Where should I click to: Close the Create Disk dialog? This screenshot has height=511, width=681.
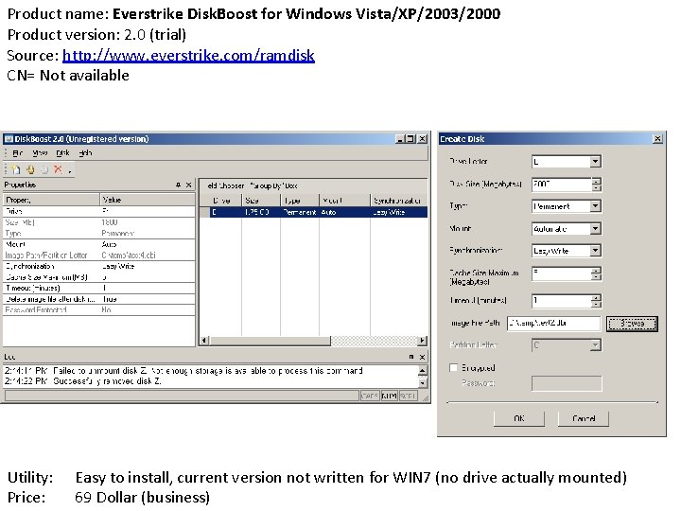click(657, 139)
